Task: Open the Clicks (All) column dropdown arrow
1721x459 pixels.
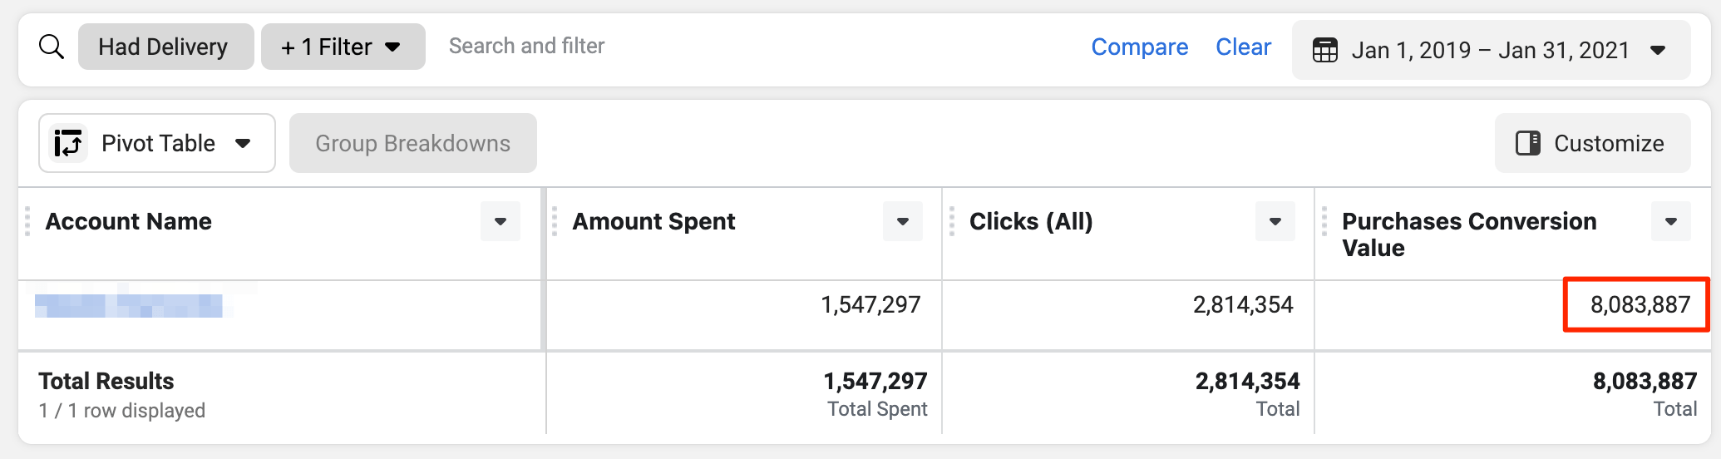Action: [1275, 221]
